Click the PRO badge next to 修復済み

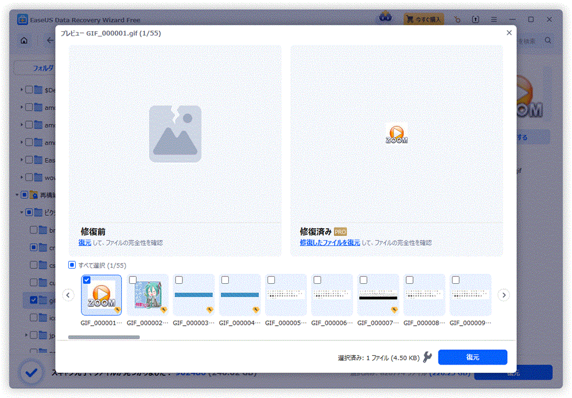point(340,231)
